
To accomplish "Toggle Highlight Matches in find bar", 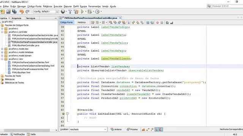I will click(x=156, y=129).
